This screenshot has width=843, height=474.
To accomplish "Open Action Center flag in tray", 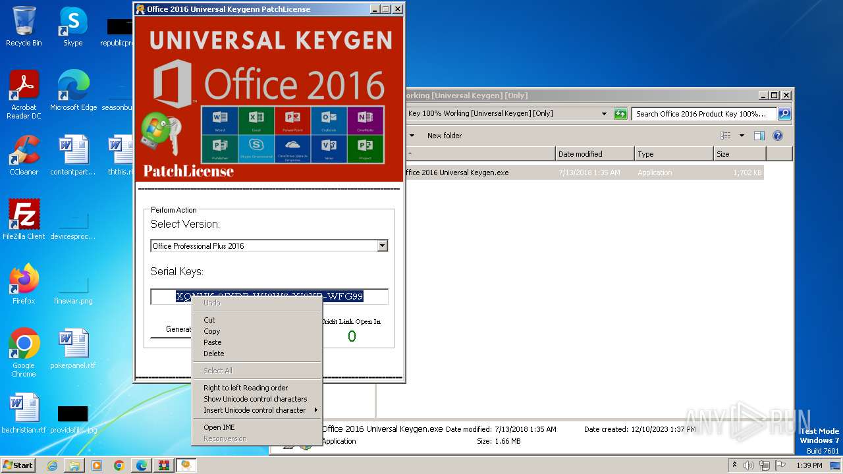I will pos(780,465).
